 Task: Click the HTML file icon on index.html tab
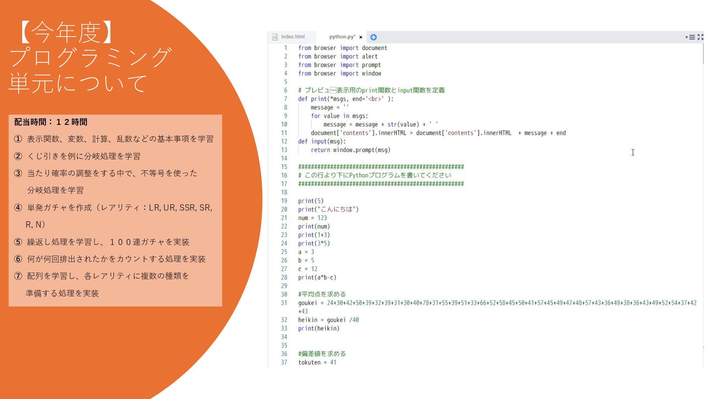tap(275, 37)
